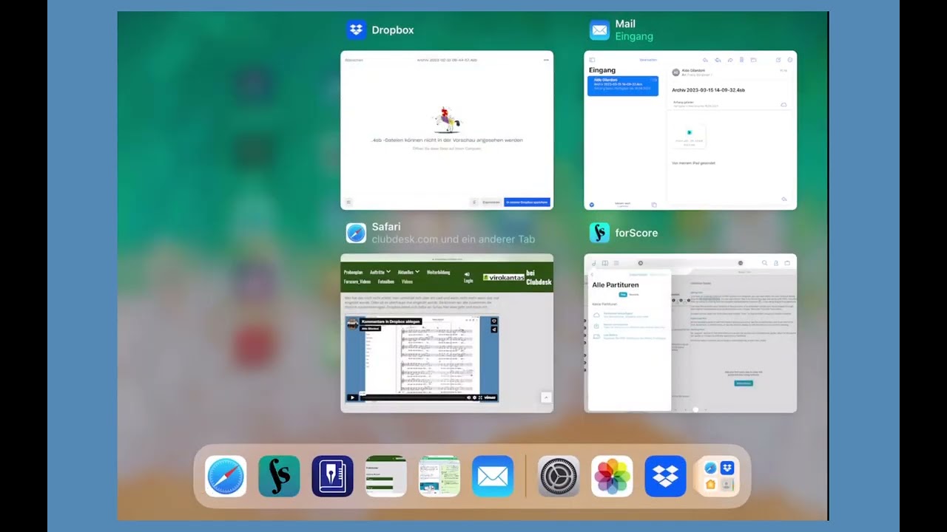Tap the forScore app icon above its switcher card

click(x=599, y=233)
